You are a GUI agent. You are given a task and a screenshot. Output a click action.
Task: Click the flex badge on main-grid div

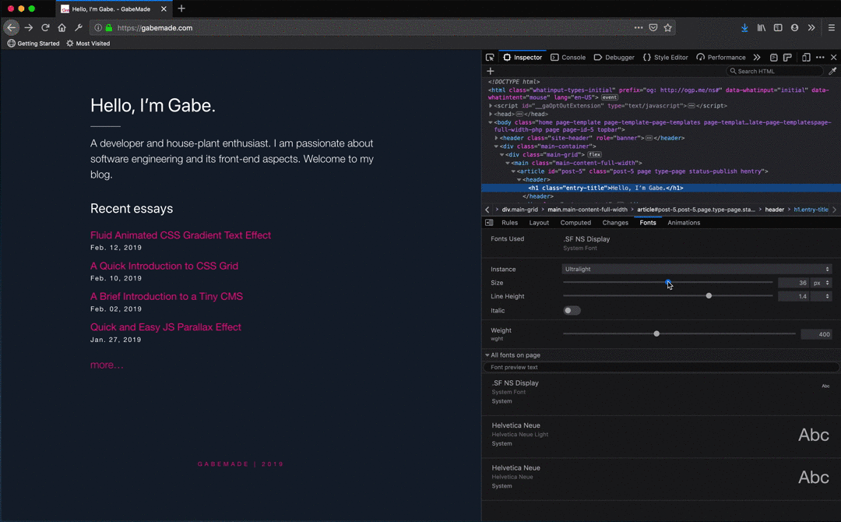594,154
